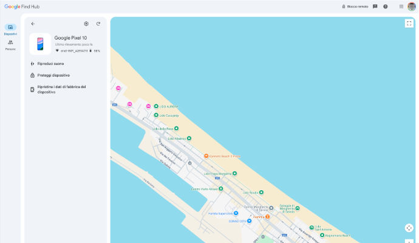Toggle fullscreen map view

pyautogui.click(x=409, y=23)
